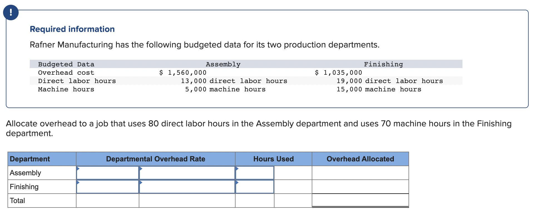Click the Overhead Allocated column header
Screen dimensions: 537x215
[360, 159]
